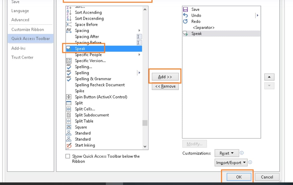293x185 pixels.
Task: Click the Spelling & Grammar icon
Action: coord(69,79)
